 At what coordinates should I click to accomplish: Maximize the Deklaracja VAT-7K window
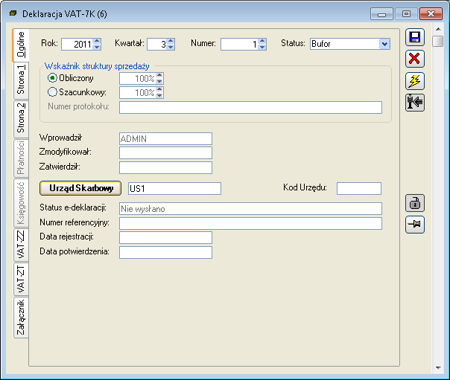coord(406,13)
